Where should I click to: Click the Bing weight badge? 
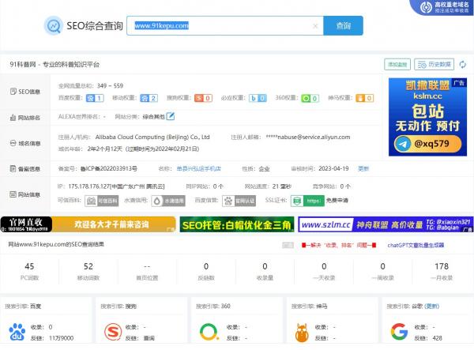258,98
